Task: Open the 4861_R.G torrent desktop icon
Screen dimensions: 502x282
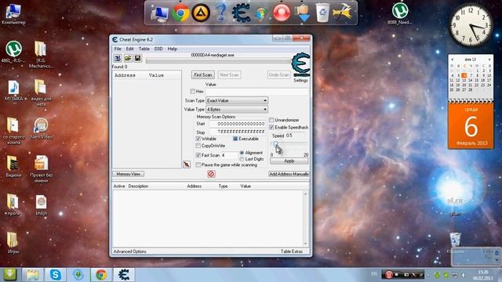Action: (x=13, y=52)
